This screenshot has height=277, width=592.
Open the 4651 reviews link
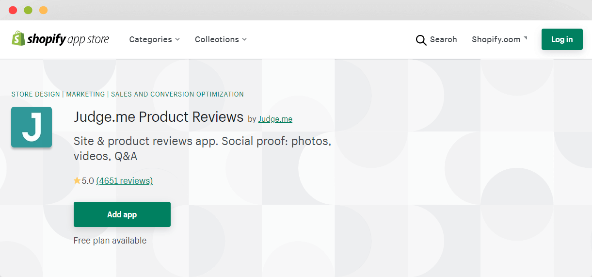[125, 181]
